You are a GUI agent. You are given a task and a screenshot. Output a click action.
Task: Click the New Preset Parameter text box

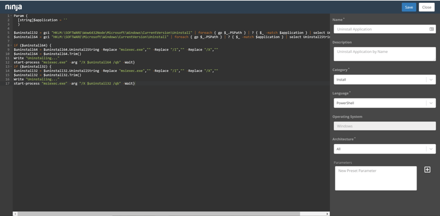click(376, 178)
